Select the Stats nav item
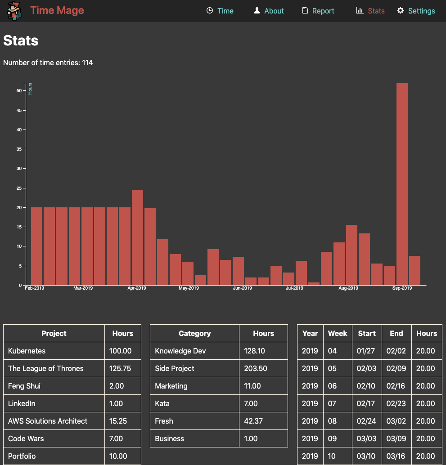This screenshot has width=446, height=465. 376,11
